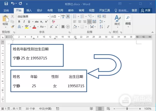This screenshot has width=156, height=111.
Task: Toggle superscript formatting
Action: pyautogui.click(x=47, y=22)
